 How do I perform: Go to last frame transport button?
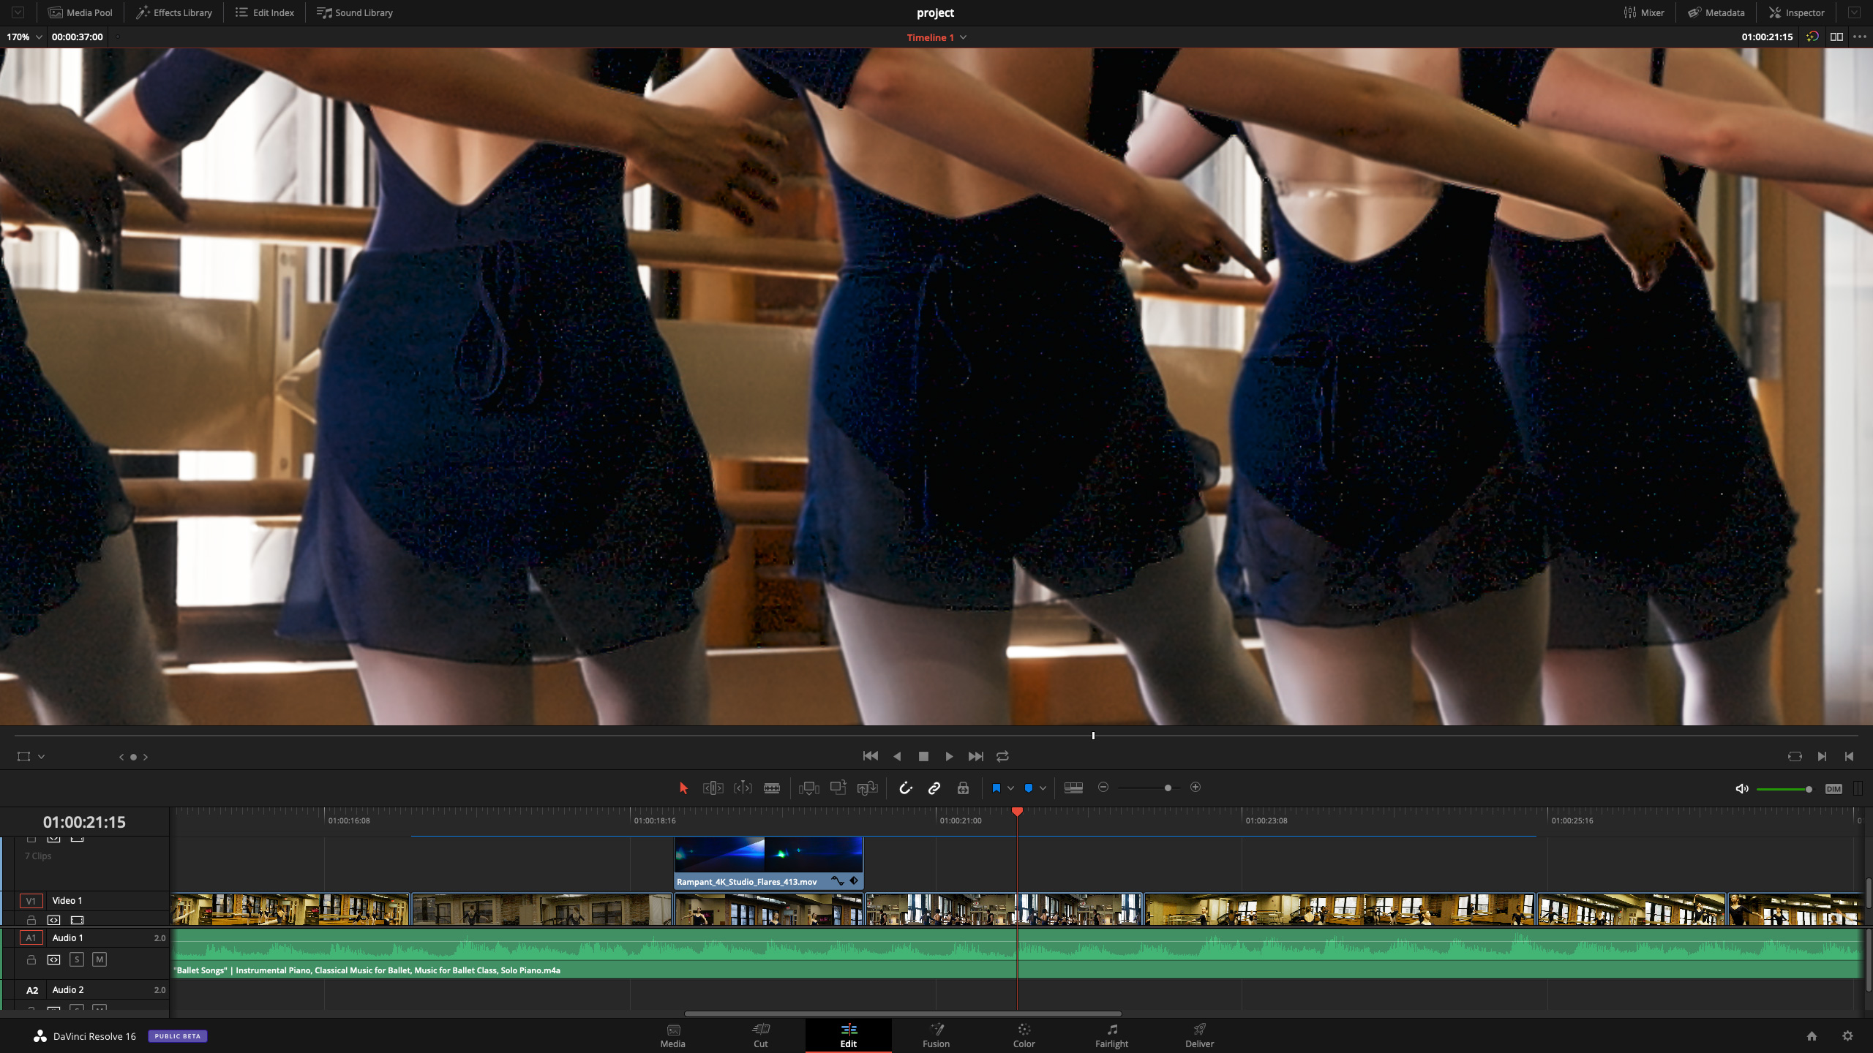(975, 756)
